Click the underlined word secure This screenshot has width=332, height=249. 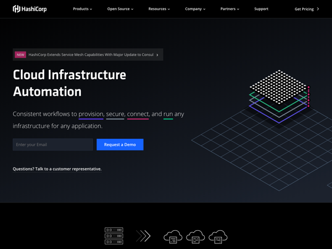tap(115, 114)
